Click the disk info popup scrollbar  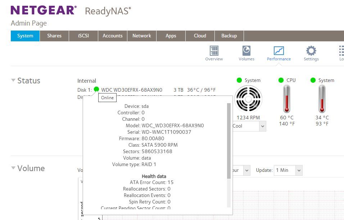tap(229, 140)
